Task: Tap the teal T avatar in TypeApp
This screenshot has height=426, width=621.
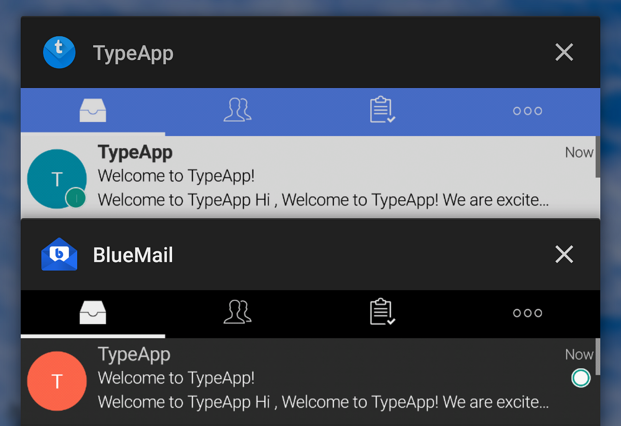Action: pos(57,179)
